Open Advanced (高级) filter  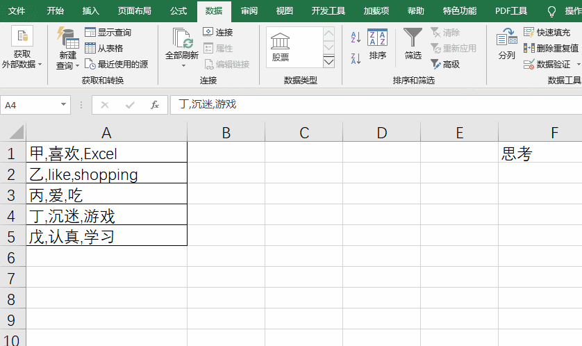(445, 64)
